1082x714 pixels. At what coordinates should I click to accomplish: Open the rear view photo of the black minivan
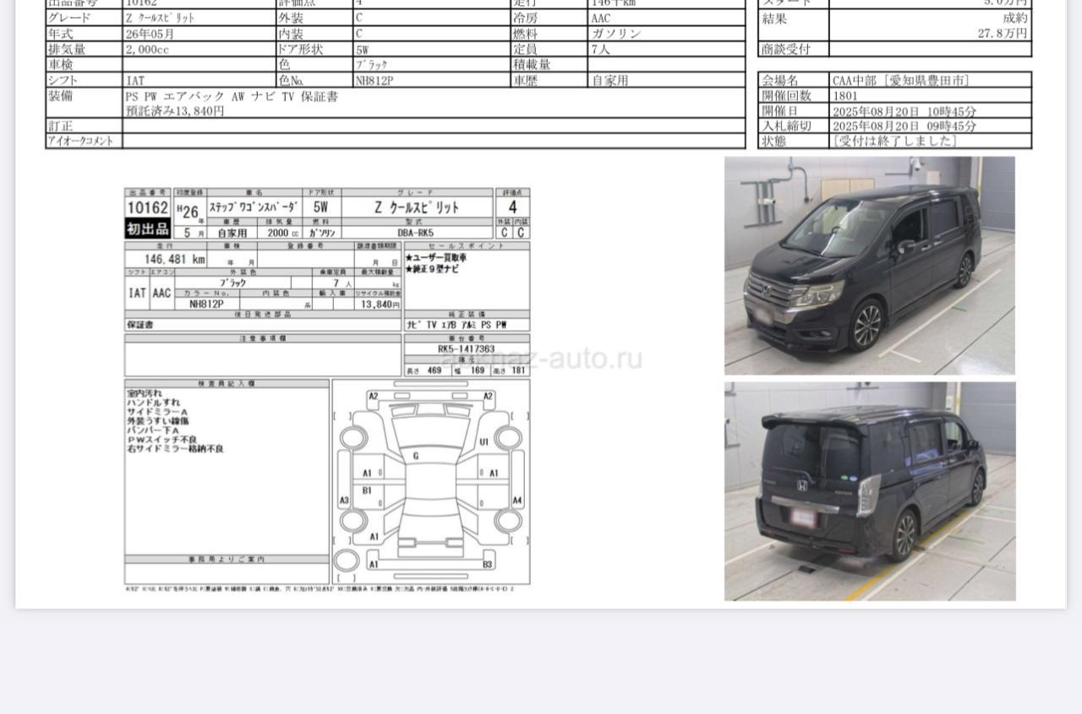click(869, 491)
